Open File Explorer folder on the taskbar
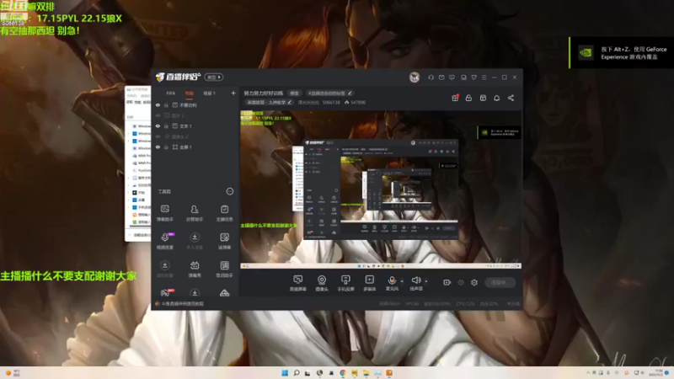 coord(366,372)
